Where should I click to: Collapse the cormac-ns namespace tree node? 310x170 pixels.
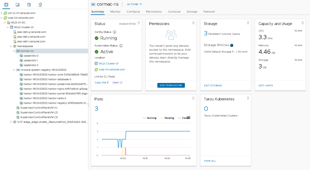point(14,51)
